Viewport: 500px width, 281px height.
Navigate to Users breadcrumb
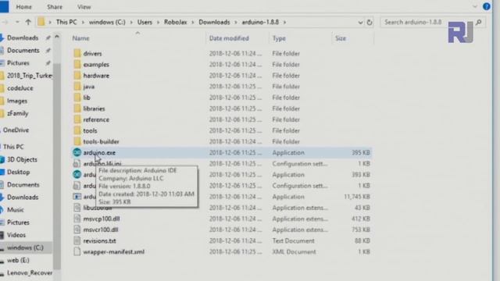(145, 22)
